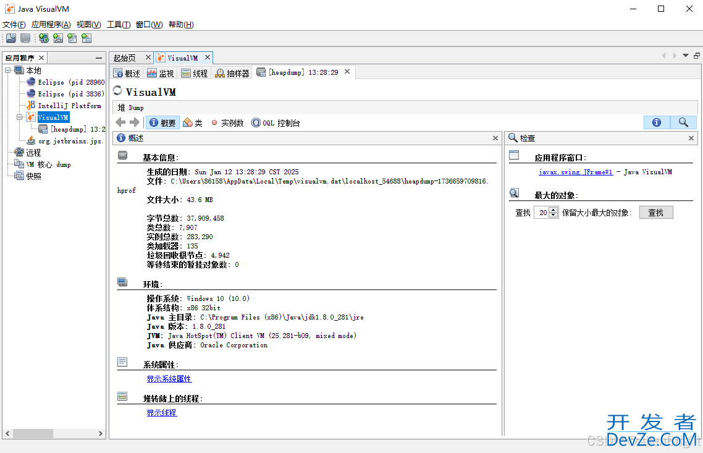Click the 基本信息 section icon

[122, 156]
